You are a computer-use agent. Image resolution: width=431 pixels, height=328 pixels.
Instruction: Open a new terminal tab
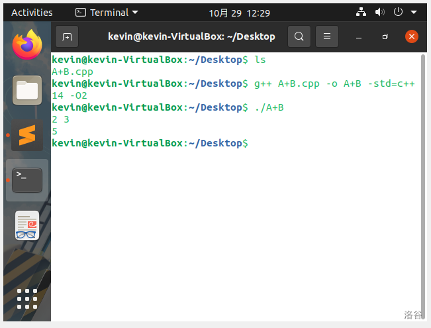67,37
